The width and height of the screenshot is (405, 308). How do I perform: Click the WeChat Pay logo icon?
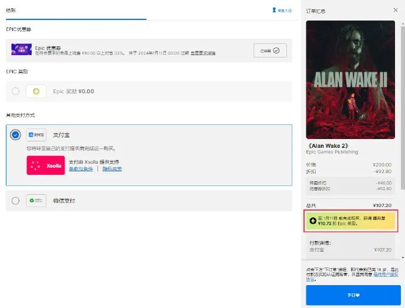(x=36, y=201)
